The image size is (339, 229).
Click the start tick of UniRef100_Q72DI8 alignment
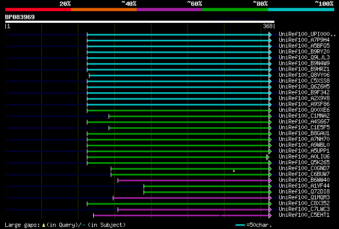(x=144, y=192)
